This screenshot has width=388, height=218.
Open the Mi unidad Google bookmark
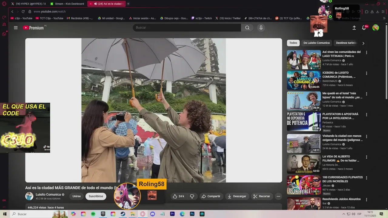tap(111, 18)
